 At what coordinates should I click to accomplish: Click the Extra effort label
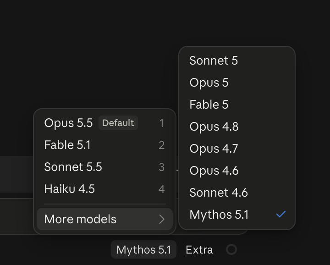click(199, 250)
